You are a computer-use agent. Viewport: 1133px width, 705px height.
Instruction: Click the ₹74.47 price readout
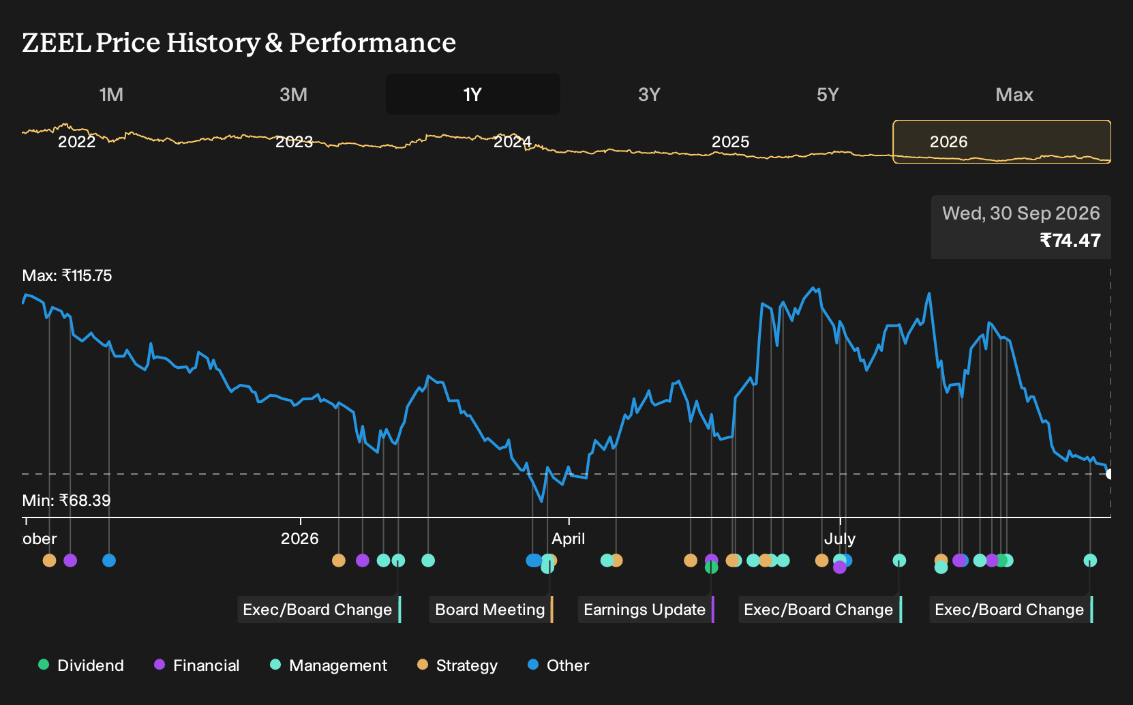coord(1070,241)
